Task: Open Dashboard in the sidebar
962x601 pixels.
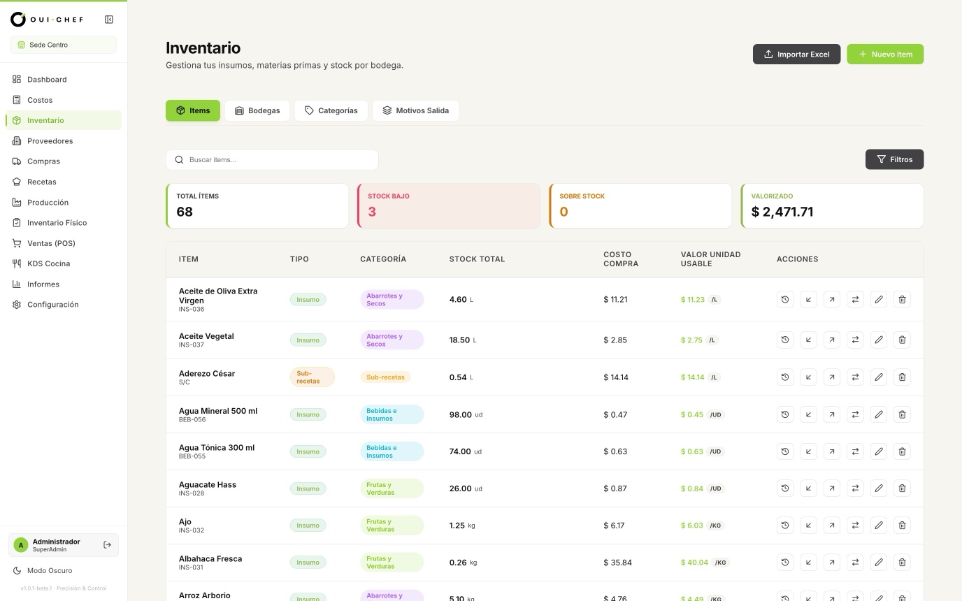Action: point(64,80)
